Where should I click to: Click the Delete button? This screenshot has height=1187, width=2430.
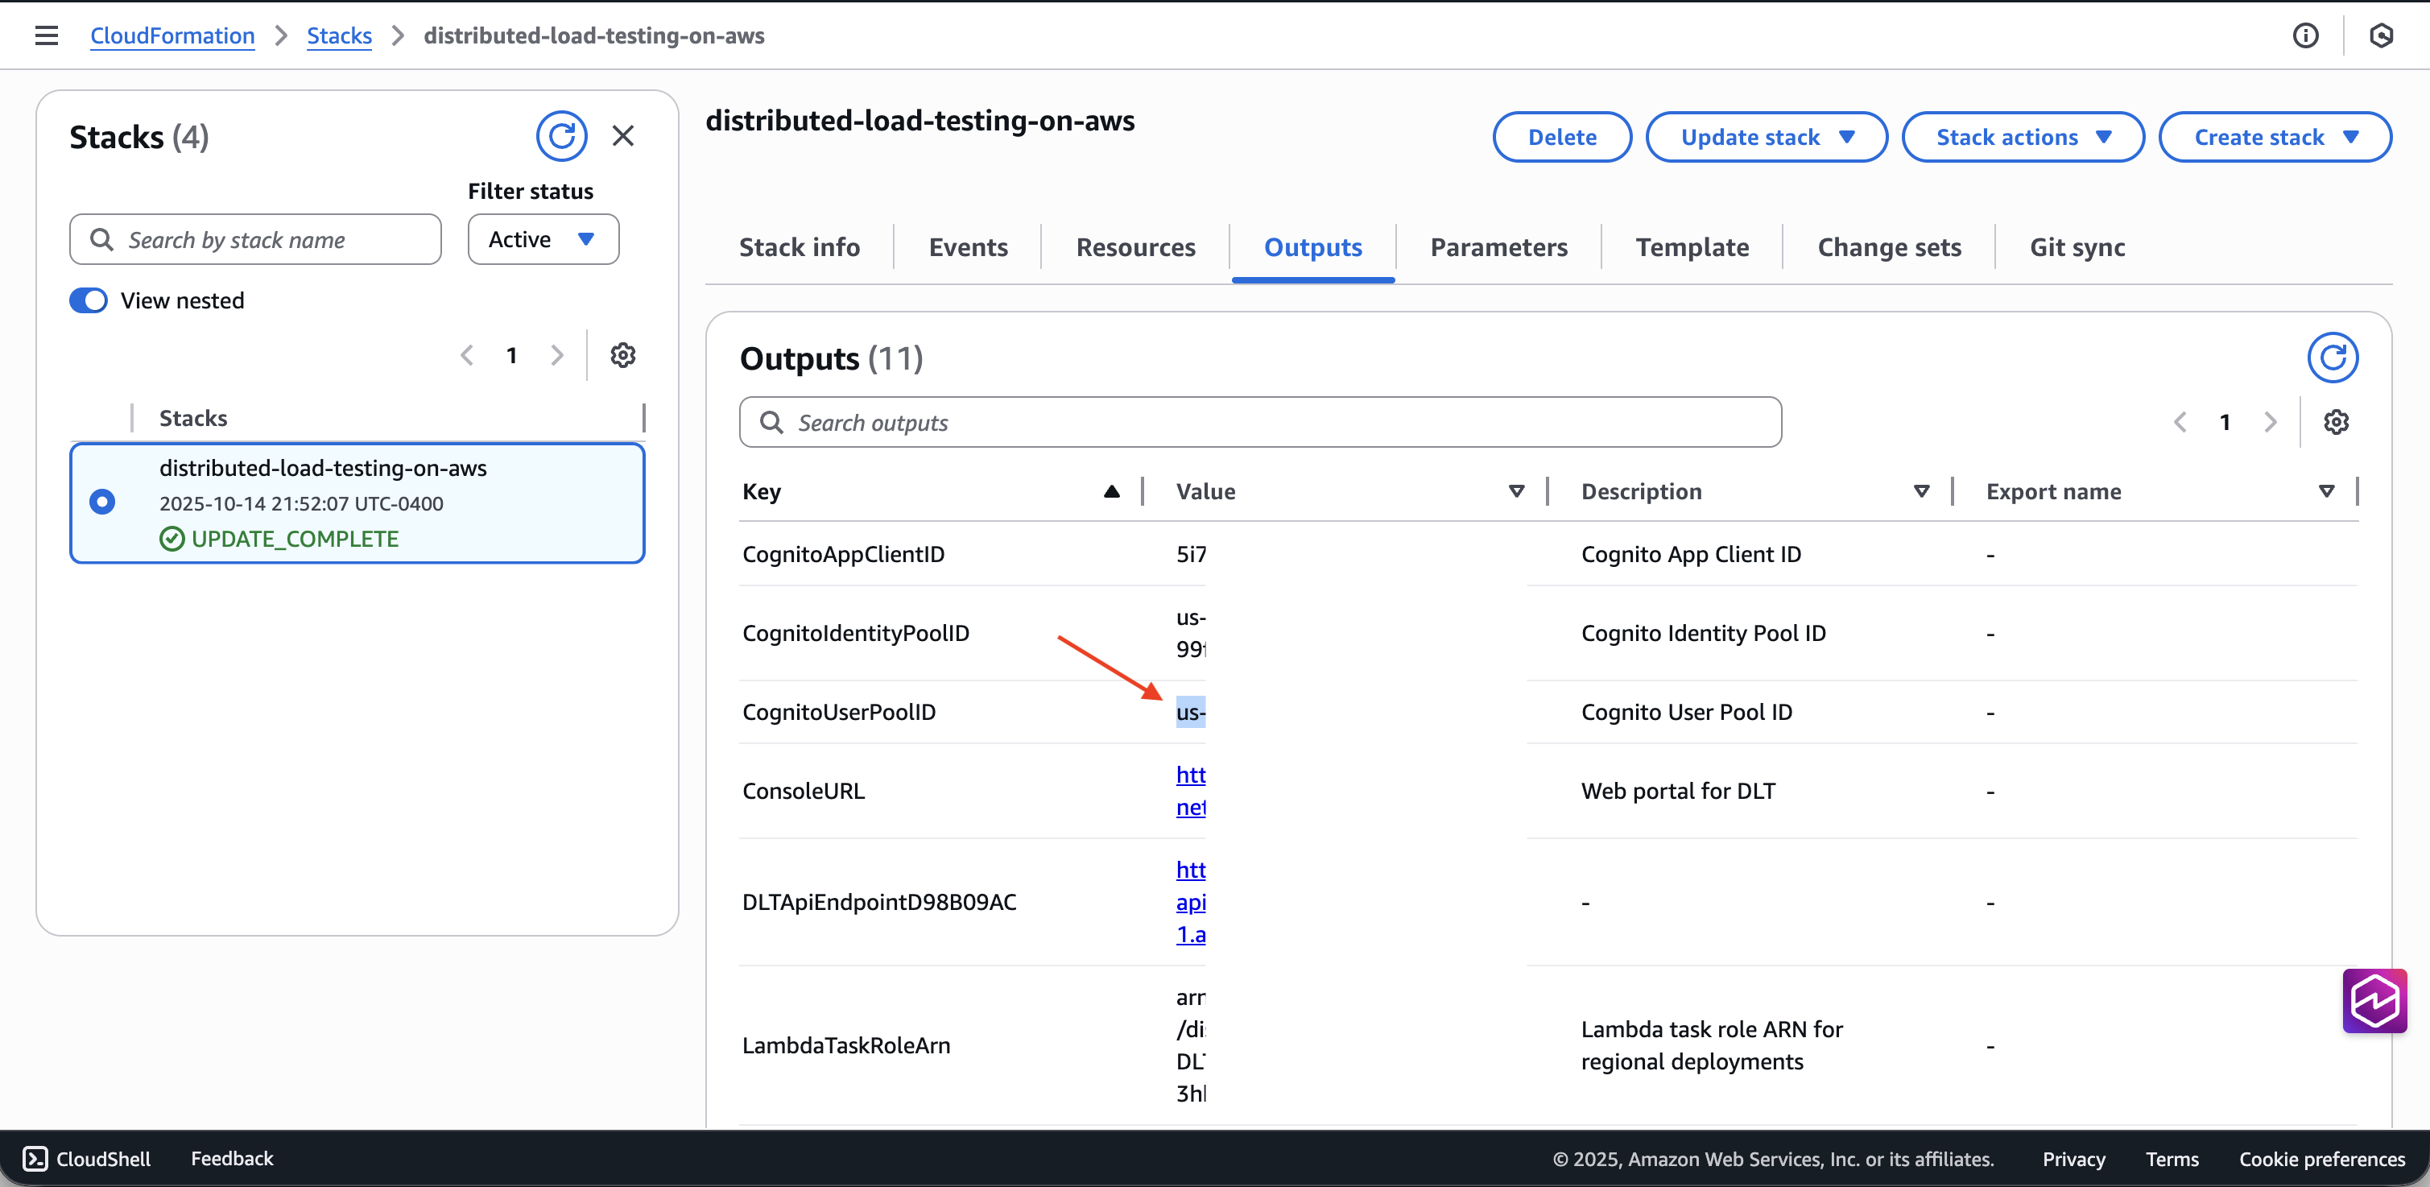point(1561,136)
